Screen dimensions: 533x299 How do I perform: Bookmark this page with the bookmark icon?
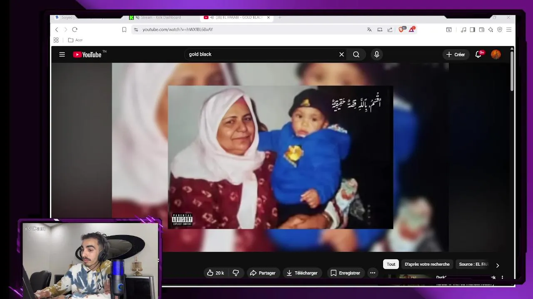pyautogui.click(x=124, y=29)
